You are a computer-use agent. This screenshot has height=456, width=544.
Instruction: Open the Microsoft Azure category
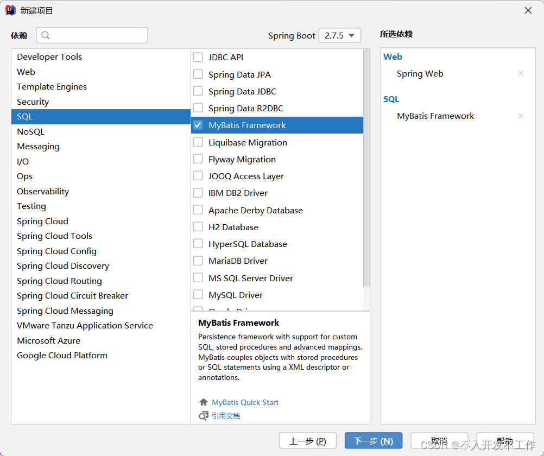point(100,340)
